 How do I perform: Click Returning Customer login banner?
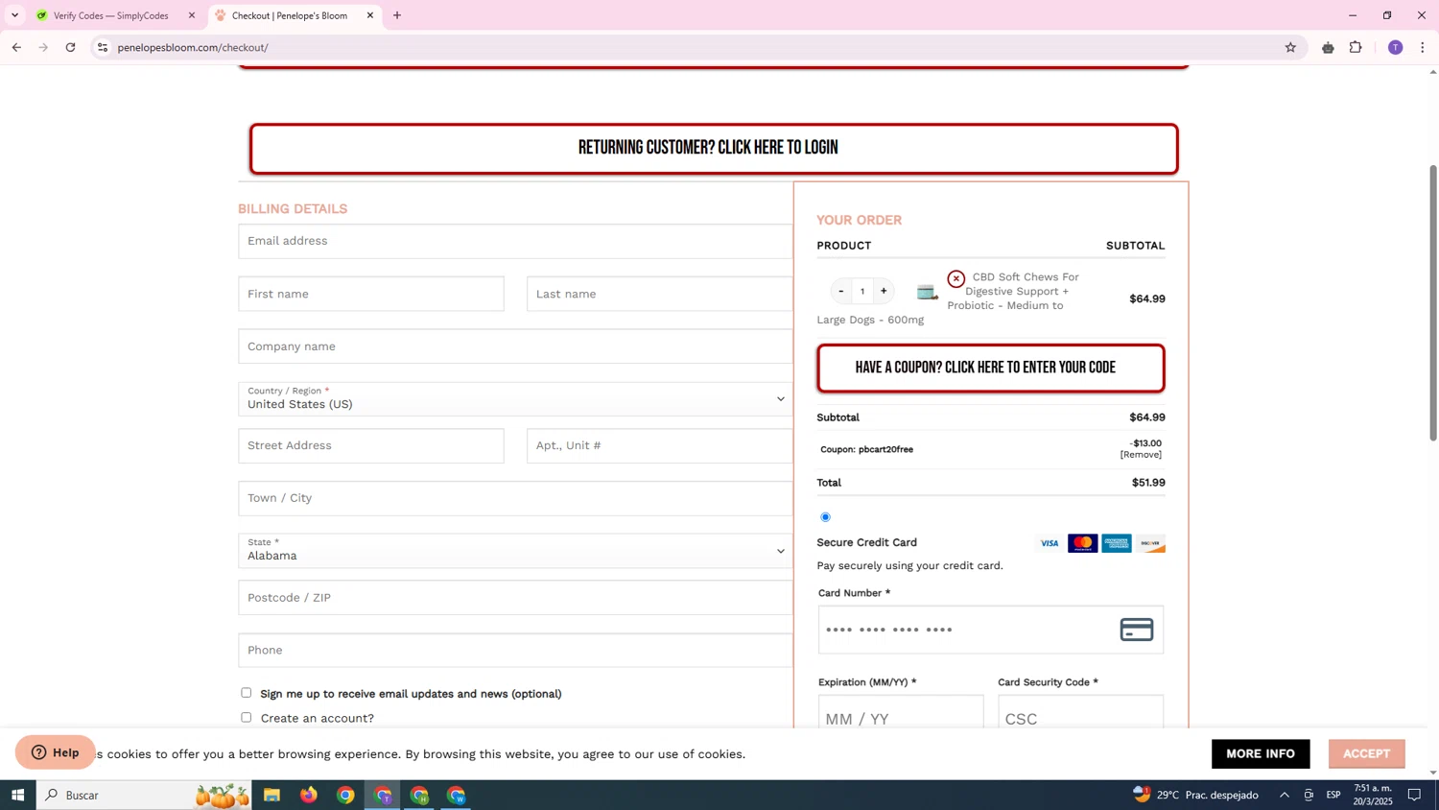click(714, 149)
